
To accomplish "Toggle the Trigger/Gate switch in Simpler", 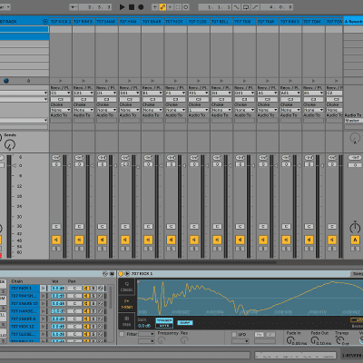I will (164, 323).
